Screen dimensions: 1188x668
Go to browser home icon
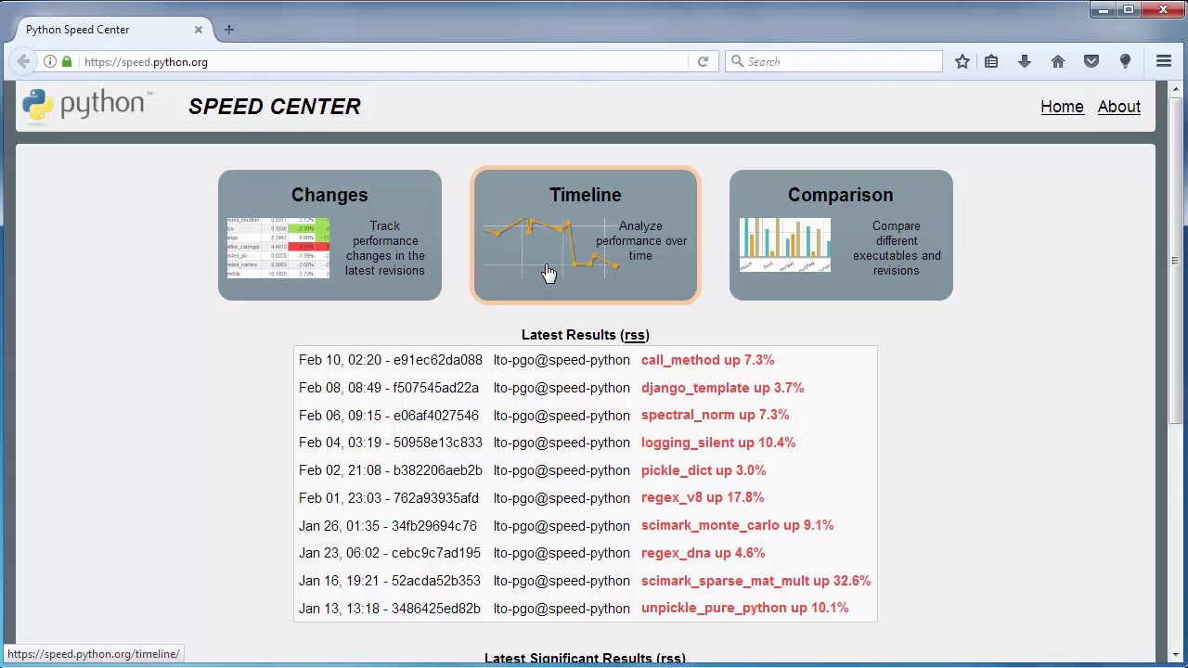1058,61
